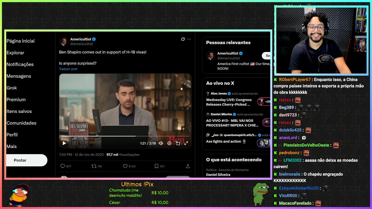Screen dimensions: 372x209
Task: Click the picture-in-picture icon on video
Action: click(178, 143)
